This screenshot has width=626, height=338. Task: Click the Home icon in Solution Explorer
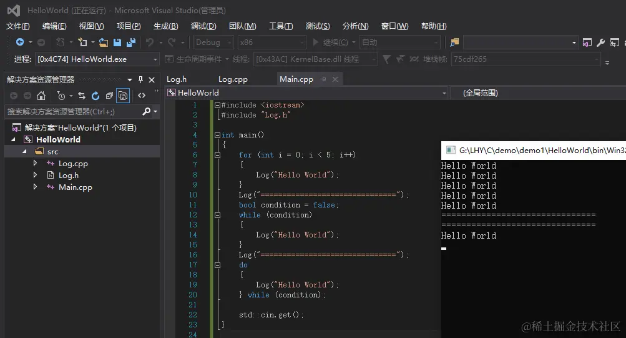click(x=41, y=96)
